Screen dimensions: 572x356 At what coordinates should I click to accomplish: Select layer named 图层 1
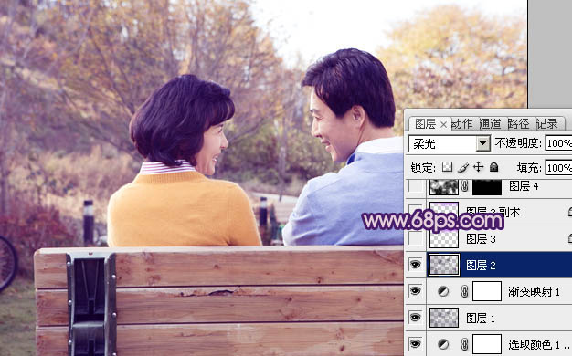click(x=481, y=318)
